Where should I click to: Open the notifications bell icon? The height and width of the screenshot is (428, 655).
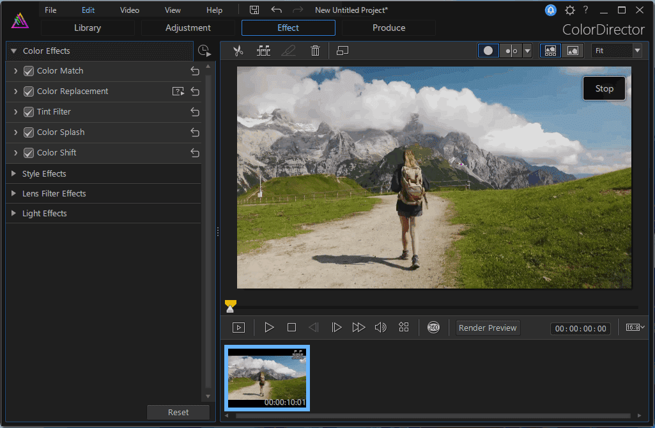551,10
